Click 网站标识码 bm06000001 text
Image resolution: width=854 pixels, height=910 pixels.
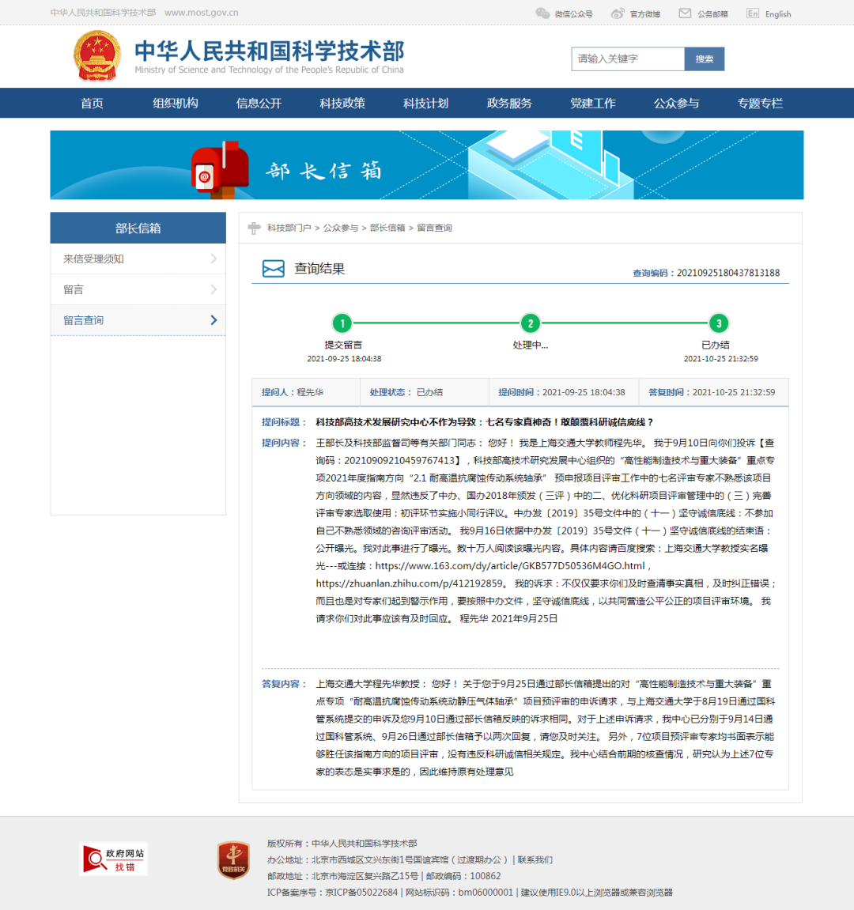coord(459,893)
